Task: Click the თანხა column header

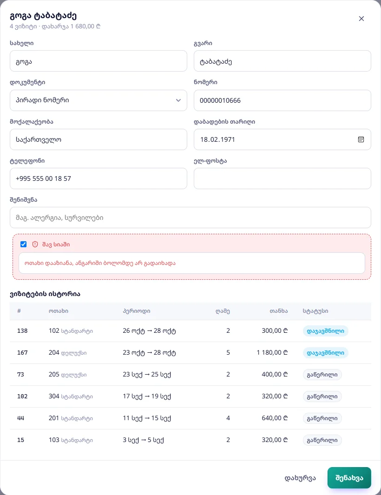Action: point(278,311)
